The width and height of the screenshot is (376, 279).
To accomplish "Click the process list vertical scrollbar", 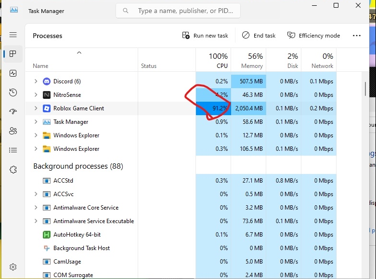I will (365, 89).
